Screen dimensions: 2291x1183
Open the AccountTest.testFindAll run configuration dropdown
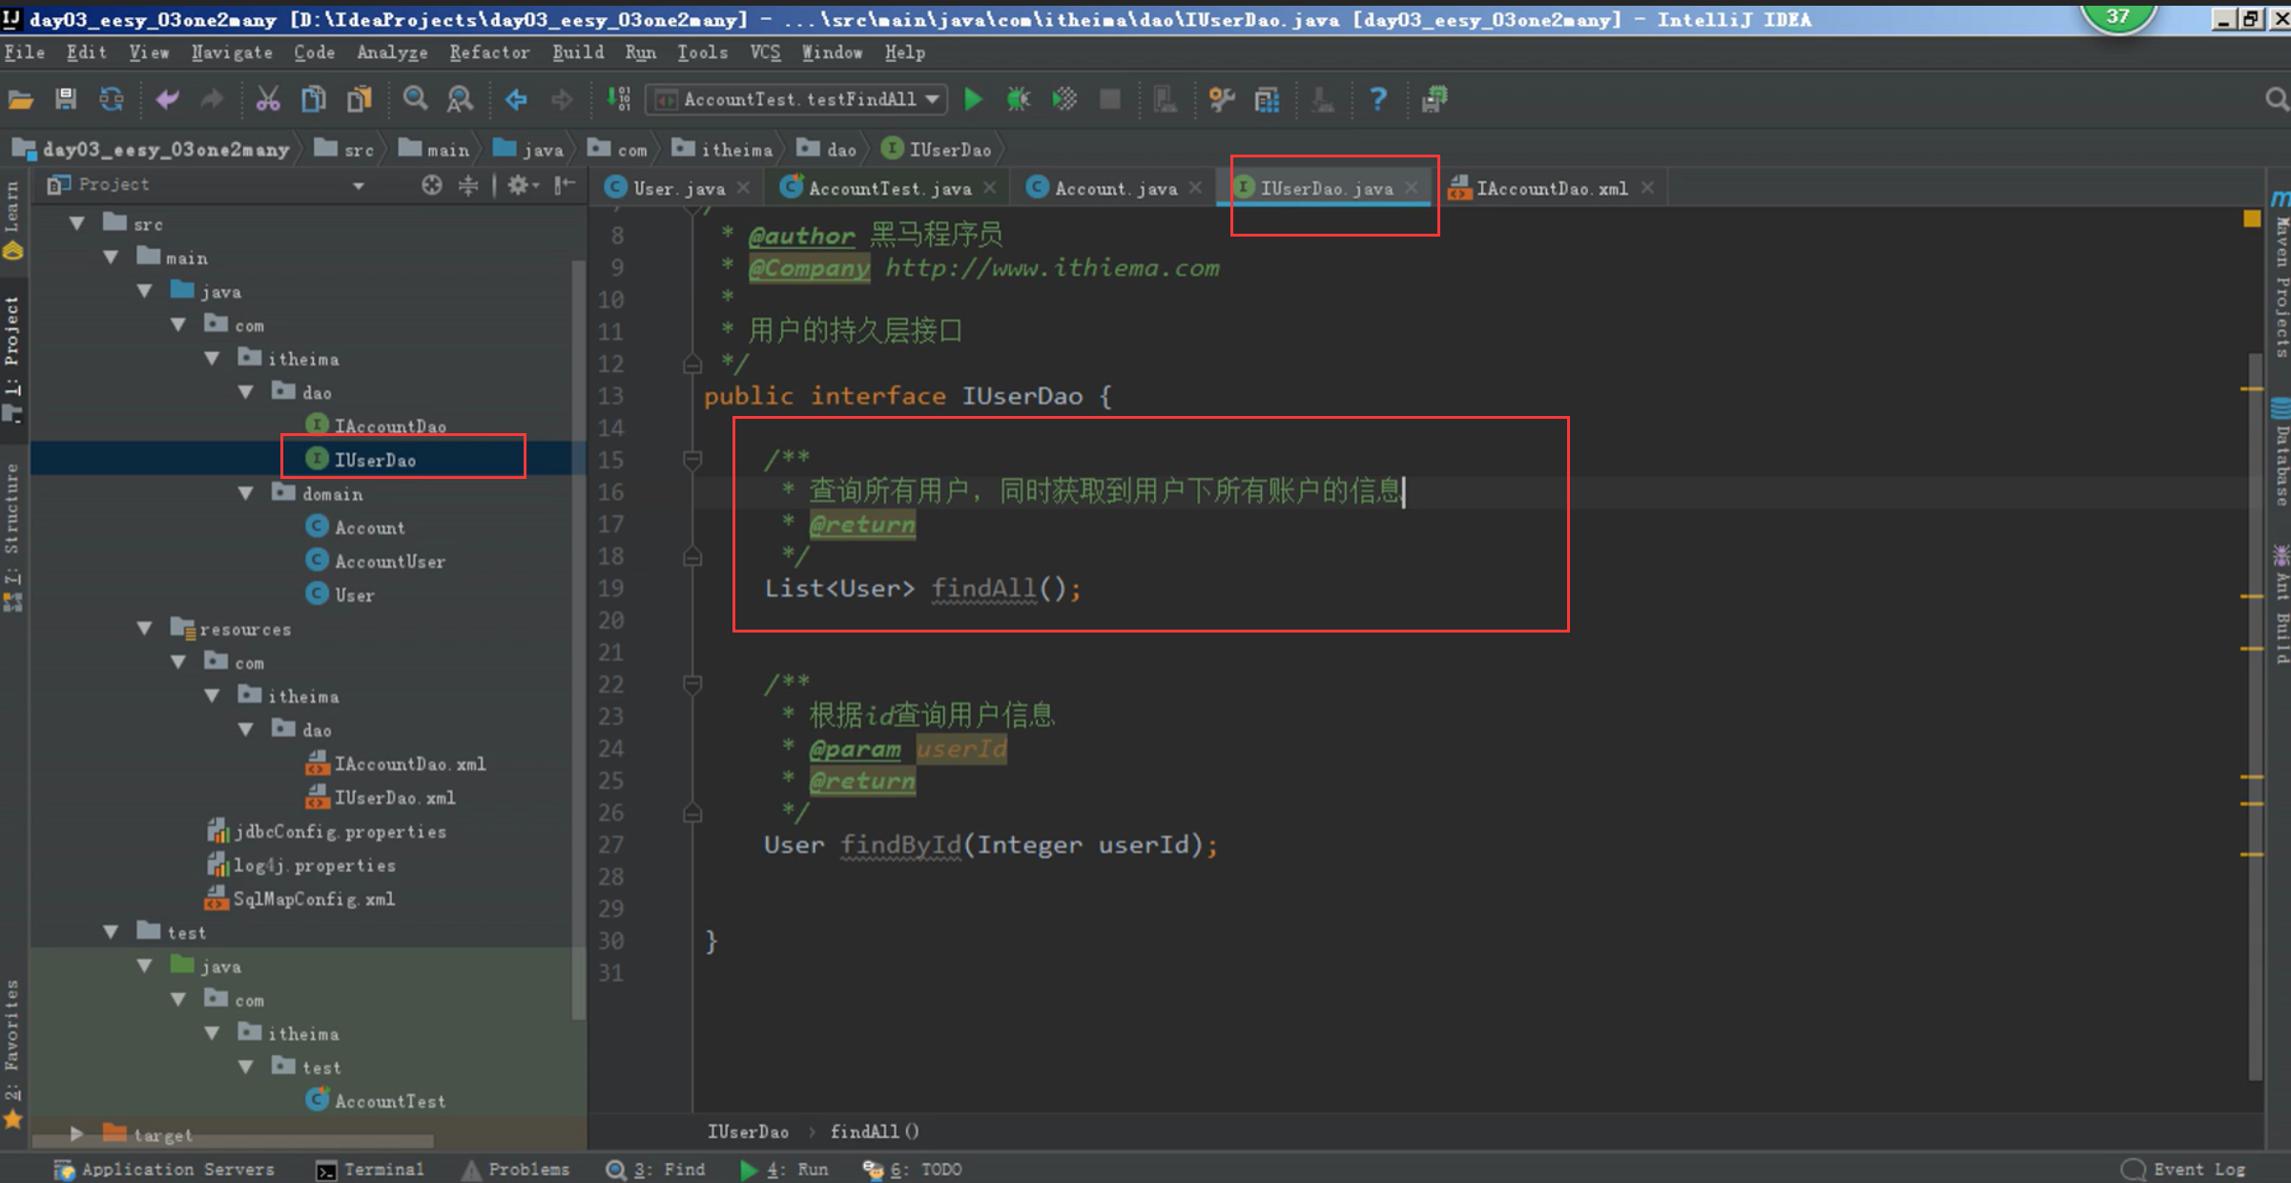click(x=796, y=99)
